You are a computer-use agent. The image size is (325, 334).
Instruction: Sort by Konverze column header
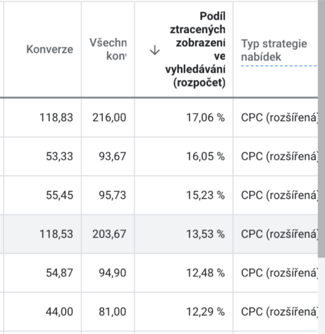[49, 50]
